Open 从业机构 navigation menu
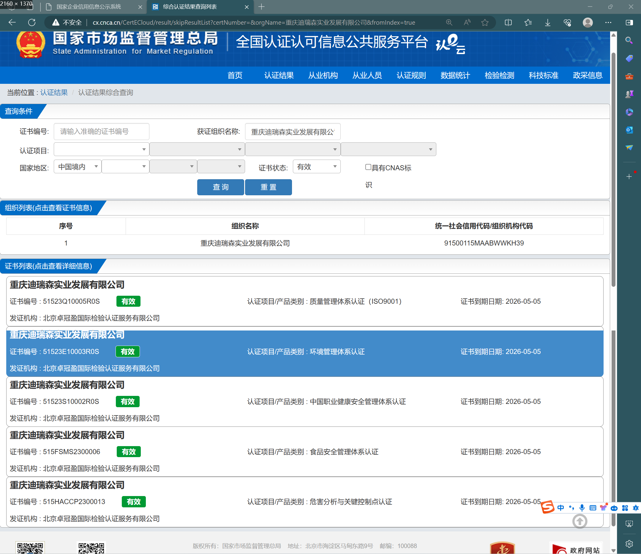 pos(323,75)
